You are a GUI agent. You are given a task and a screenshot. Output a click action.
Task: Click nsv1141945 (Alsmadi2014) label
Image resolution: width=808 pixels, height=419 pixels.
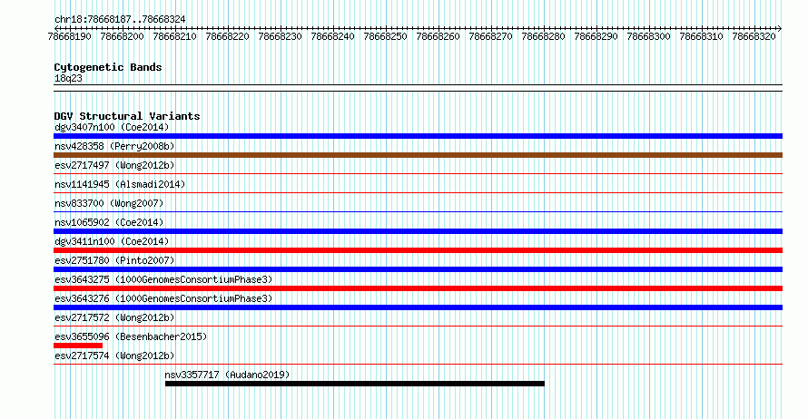(x=120, y=184)
